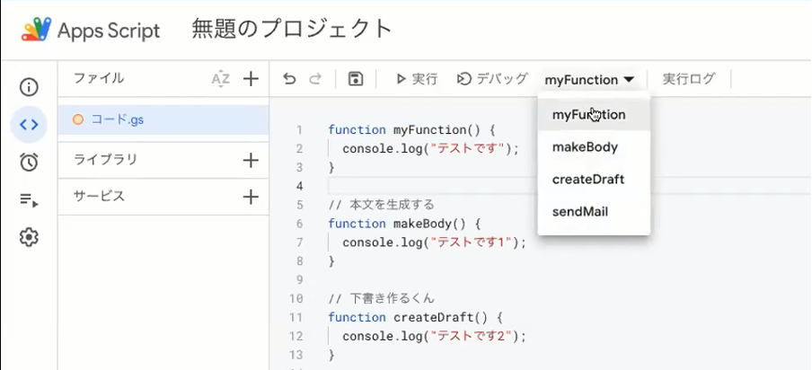
Task: Start debugging with デバッグ button
Action: point(492,79)
